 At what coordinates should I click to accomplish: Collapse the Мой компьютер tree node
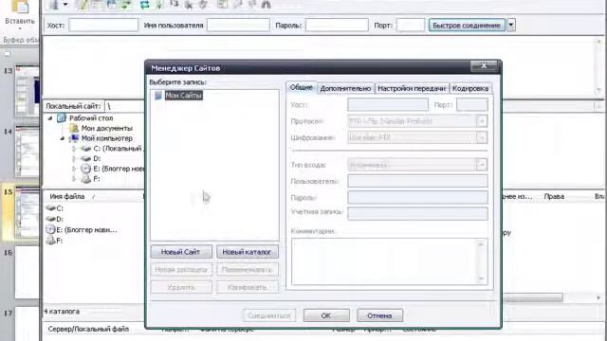click(x=63, y=138)
